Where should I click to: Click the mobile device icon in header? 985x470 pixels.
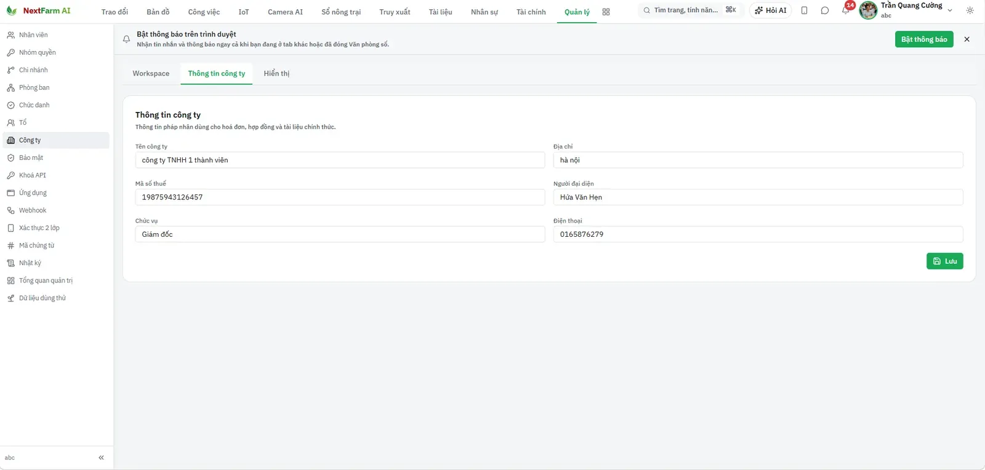click(804, 10)
